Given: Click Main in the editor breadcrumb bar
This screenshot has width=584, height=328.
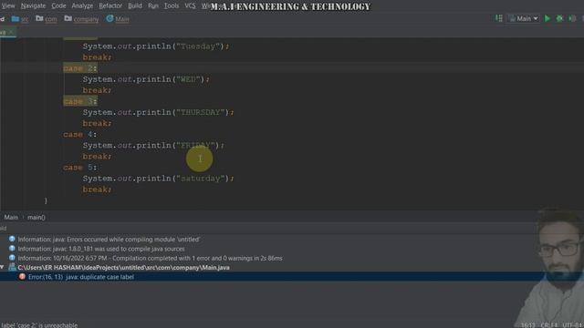Looking at the screenshot, I should pos(11,218).
